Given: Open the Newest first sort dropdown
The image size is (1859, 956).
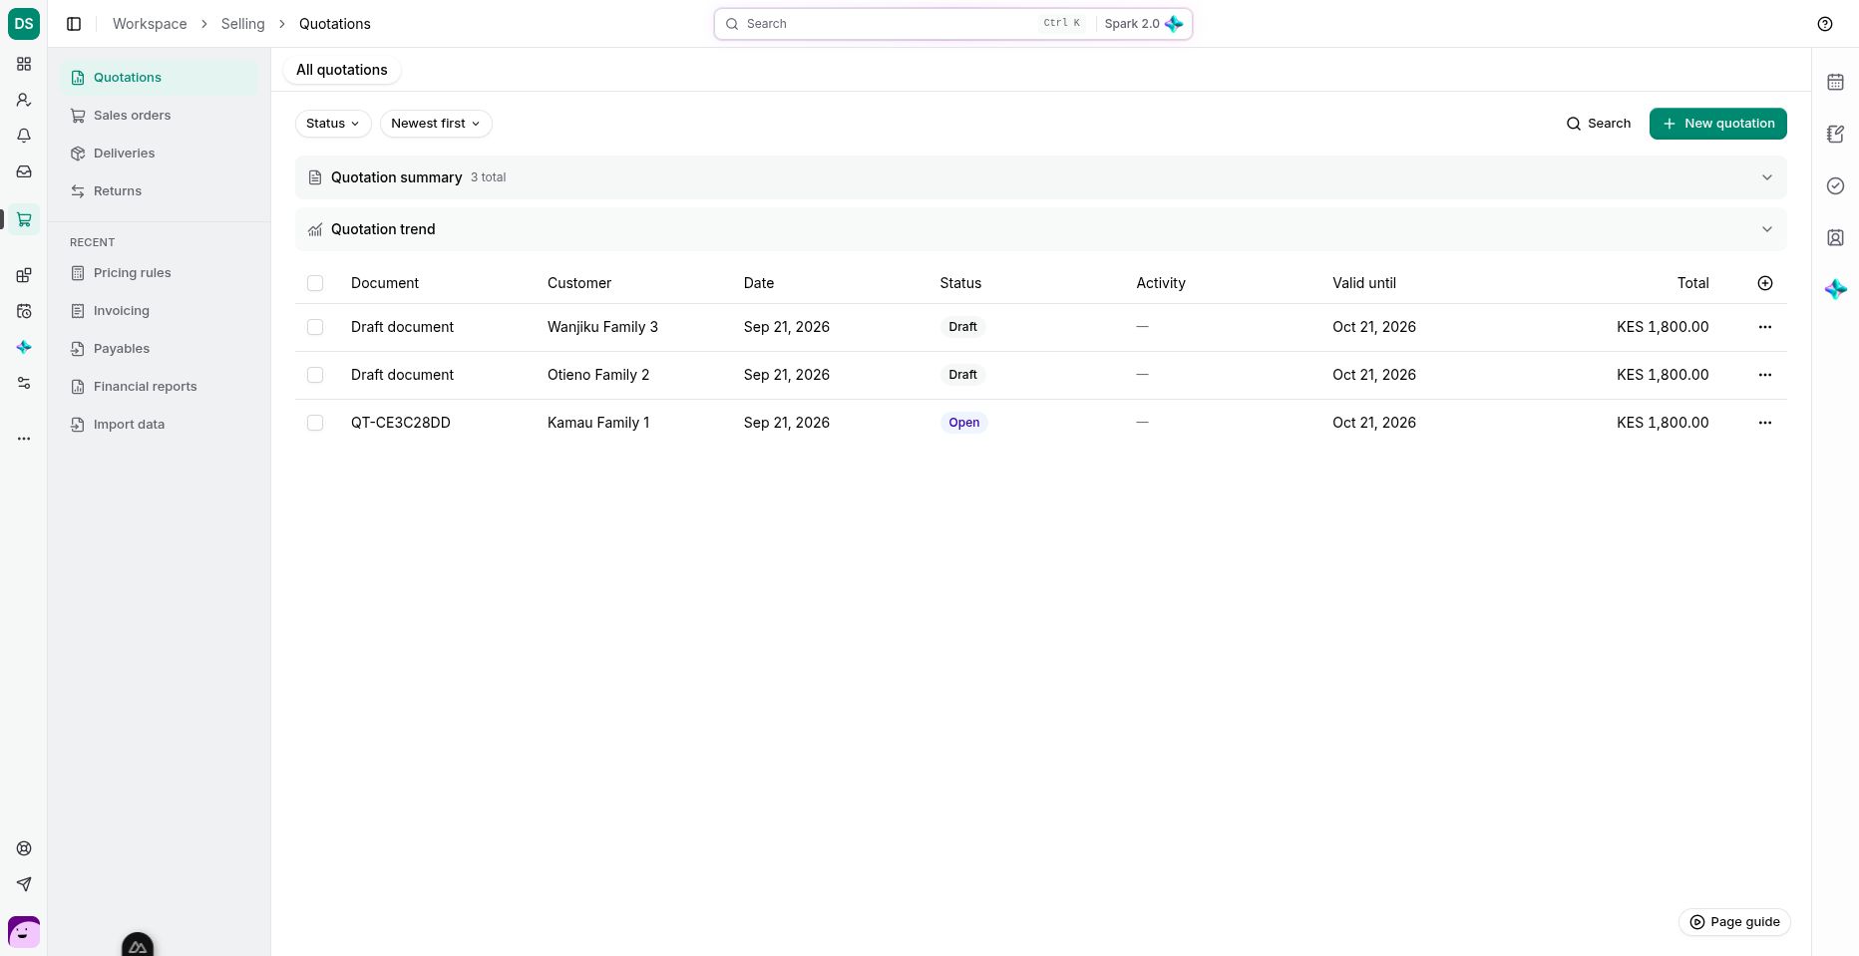Looking at the screenshot, I should pyautogui.click(x=436, y=124).
